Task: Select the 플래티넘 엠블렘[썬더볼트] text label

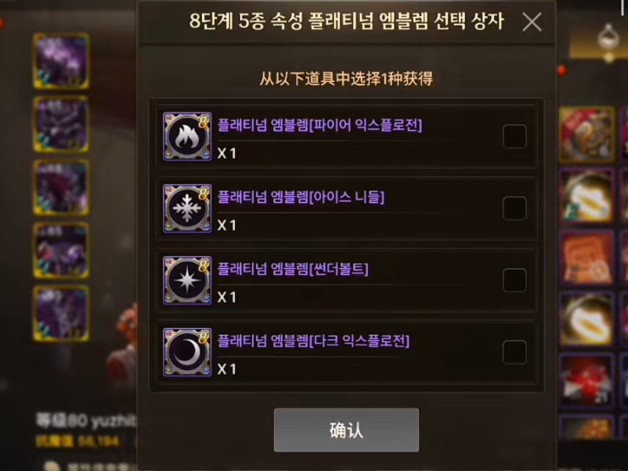Action: point(292,269)
